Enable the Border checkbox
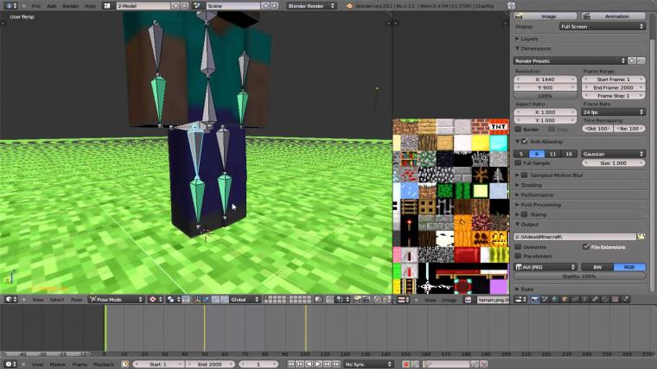 519,130
